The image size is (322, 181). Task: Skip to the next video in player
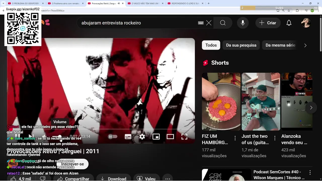[x=31, y=137]
